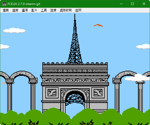The height and width of the screenshot is (125, 150).
Task: Close the FCEUX emulator window
Action: 144,4
